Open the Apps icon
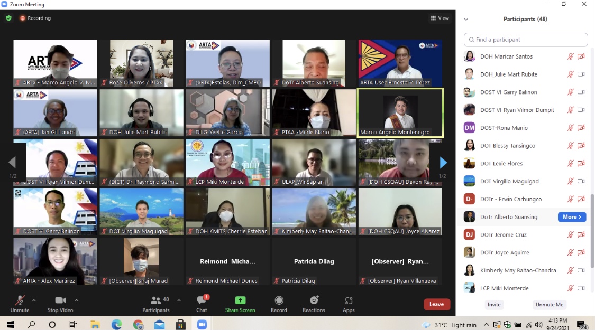Screen dimensions: 595x330 coord(349,300)
